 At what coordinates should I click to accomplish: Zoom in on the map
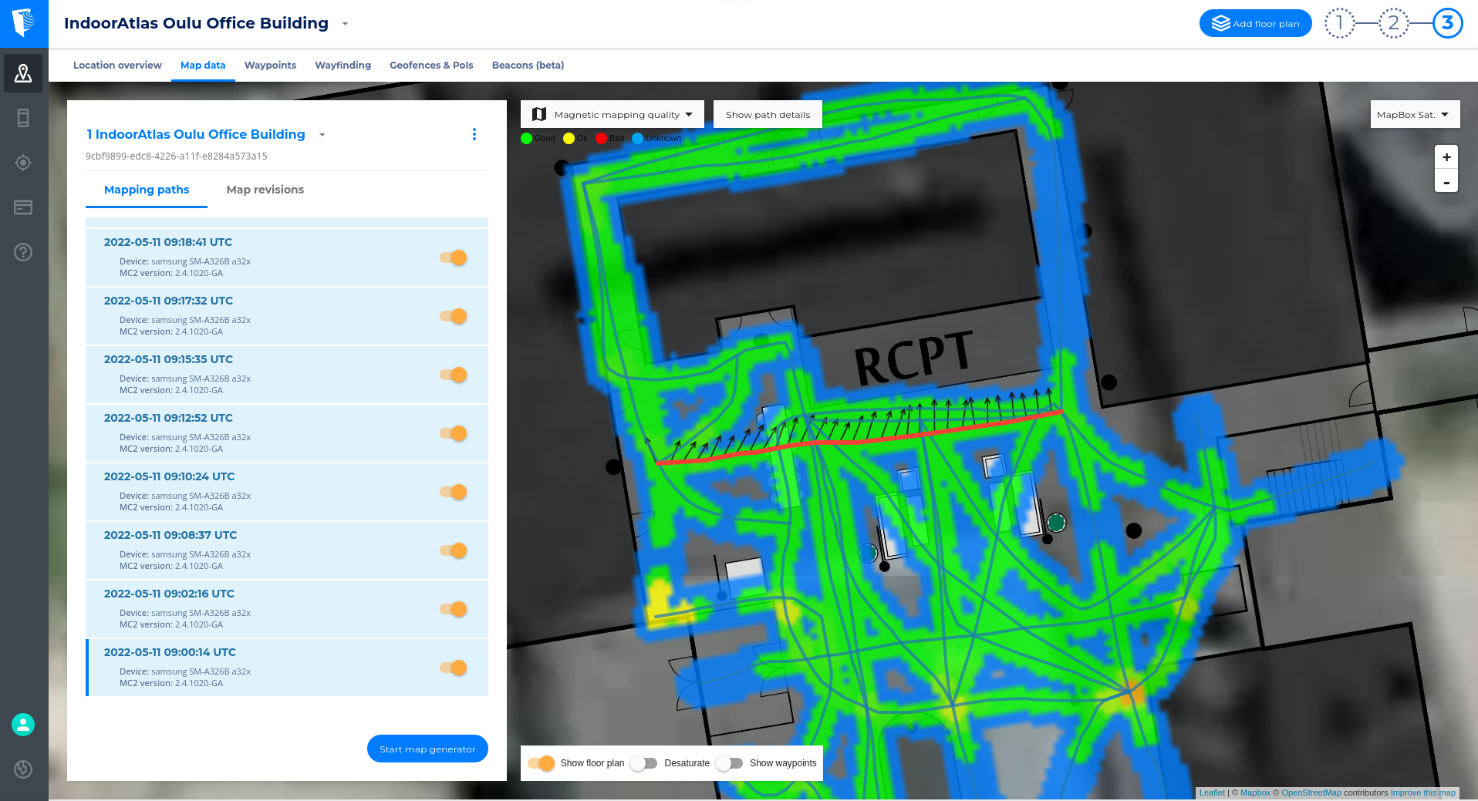1446,157
